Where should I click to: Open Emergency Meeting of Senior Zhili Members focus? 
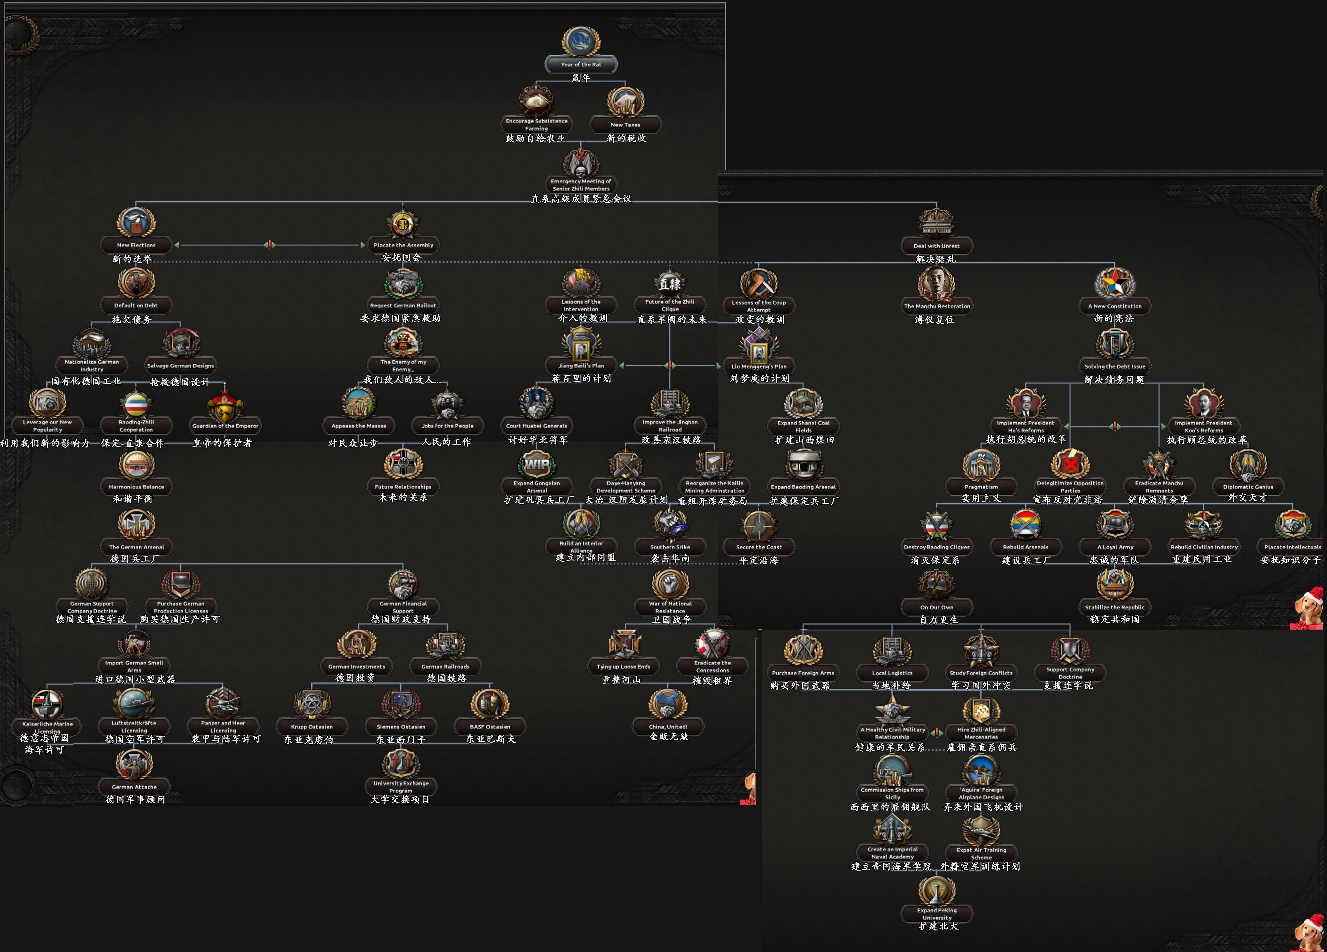[581, 163]
